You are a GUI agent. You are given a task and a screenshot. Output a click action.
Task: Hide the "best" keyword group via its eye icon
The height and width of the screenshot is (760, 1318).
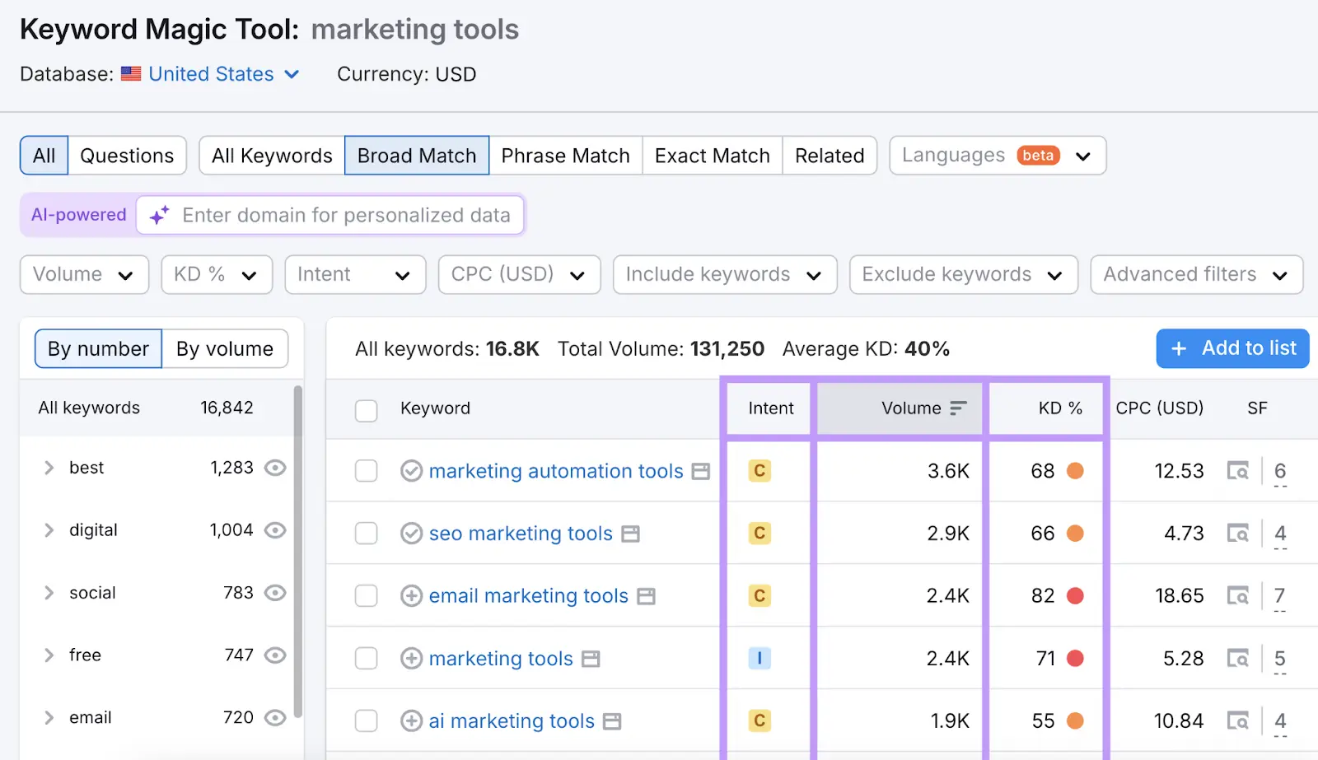click(275, 467)
